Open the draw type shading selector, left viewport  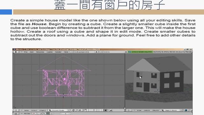[74, 110]
